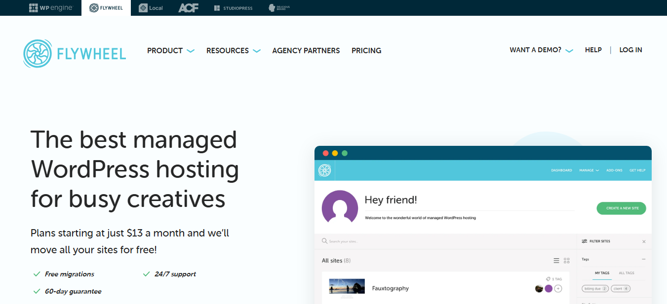Viewport: 667px width, 304px height.
Task: Go to Agency Partners page
Action: [306, 50]
